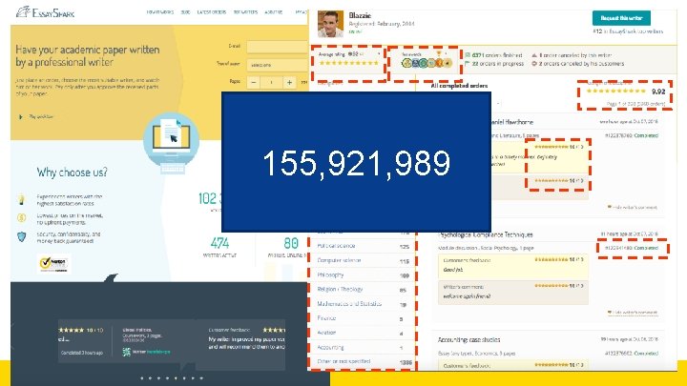Select the Accounting category row
The height and width of the screenshot is (386, 687).
[363, 348]
